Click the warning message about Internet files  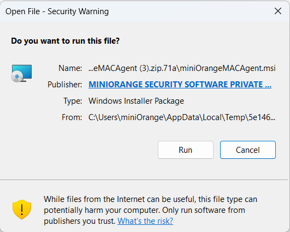tap(150, 210)
